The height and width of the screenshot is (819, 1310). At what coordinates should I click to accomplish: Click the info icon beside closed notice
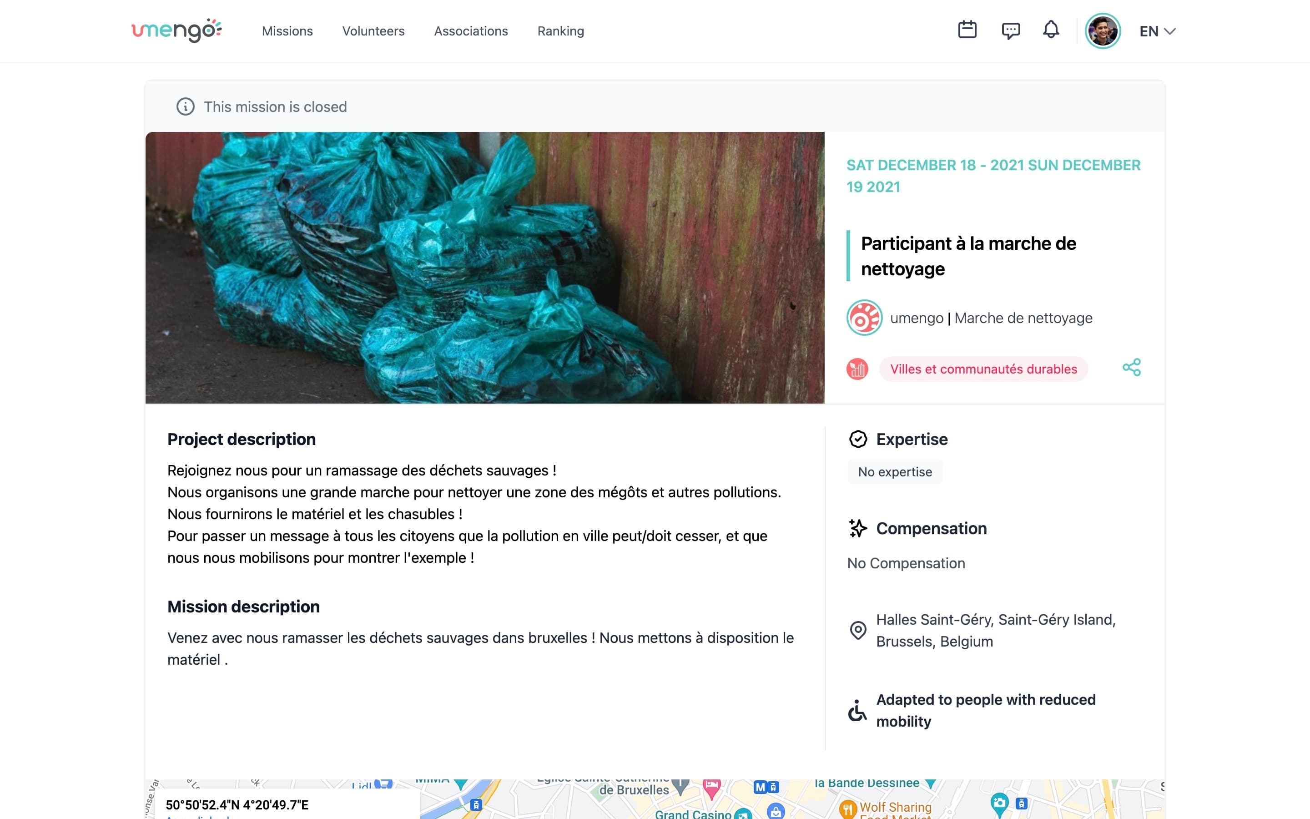186,107
